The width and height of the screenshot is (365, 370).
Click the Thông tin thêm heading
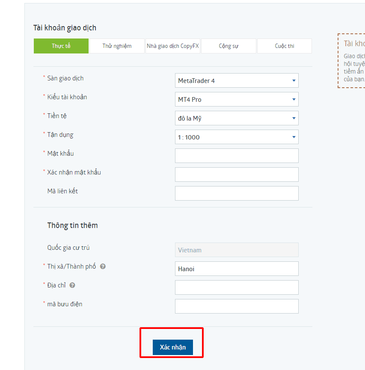(72, 225)
